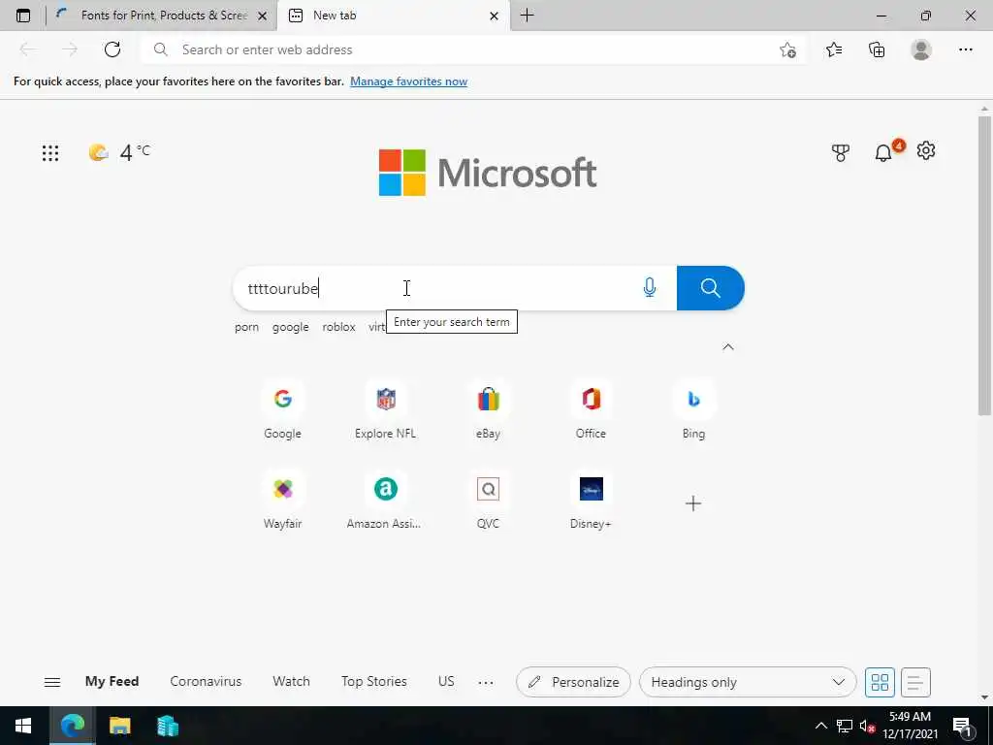Open the Collections icon

pos(877,49)
